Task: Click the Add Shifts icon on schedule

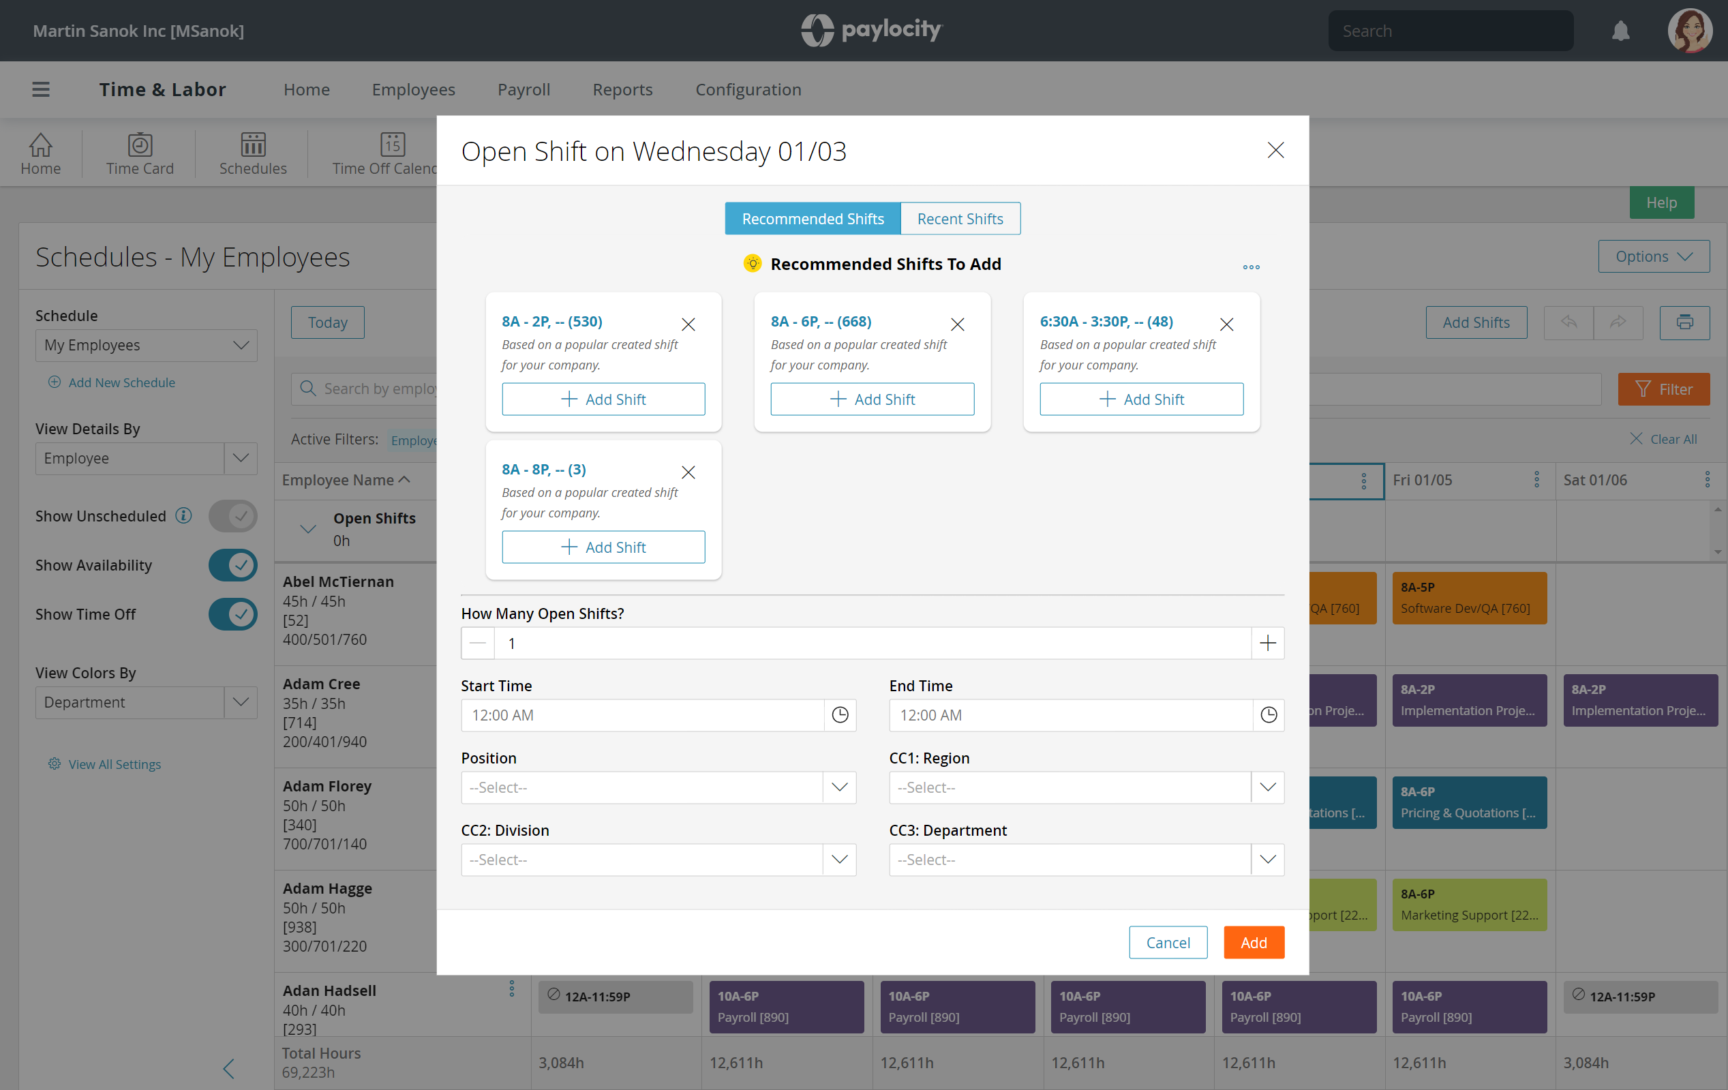Action: click(1476, 322)
